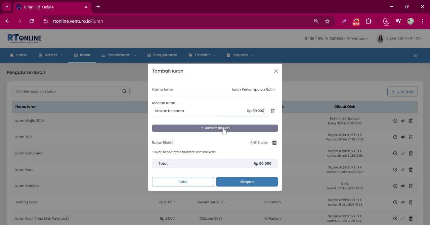Delete the Makan bersama rincian row
This screenshot has width=430, height=225.
click(x=272, y=111)
